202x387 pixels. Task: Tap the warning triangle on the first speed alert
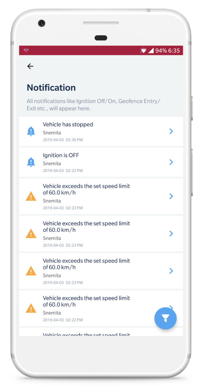pos(31,196)
